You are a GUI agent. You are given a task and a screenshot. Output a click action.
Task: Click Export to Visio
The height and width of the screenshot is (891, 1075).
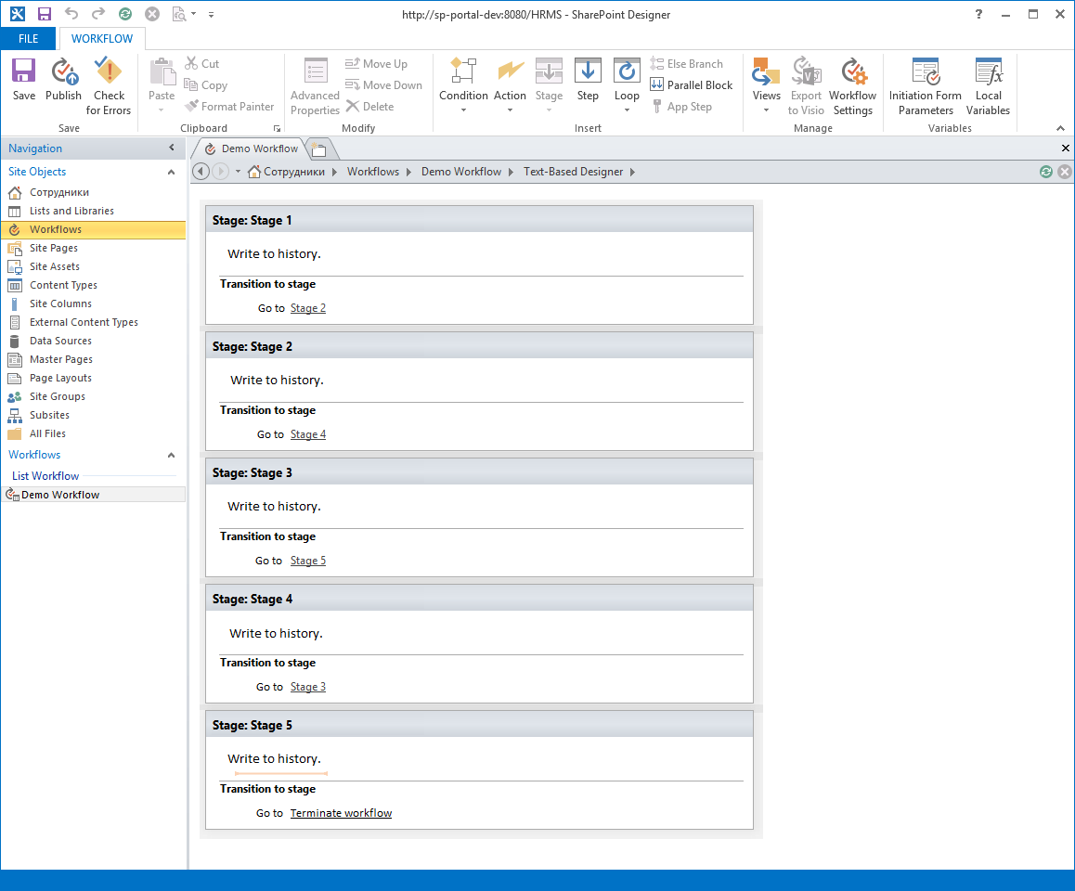click(x=806, y=86)
